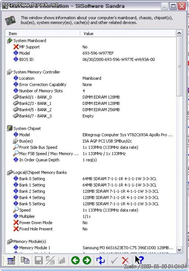Click the scrollbar up arrow

pyautogui.click(x=179, y=33)
